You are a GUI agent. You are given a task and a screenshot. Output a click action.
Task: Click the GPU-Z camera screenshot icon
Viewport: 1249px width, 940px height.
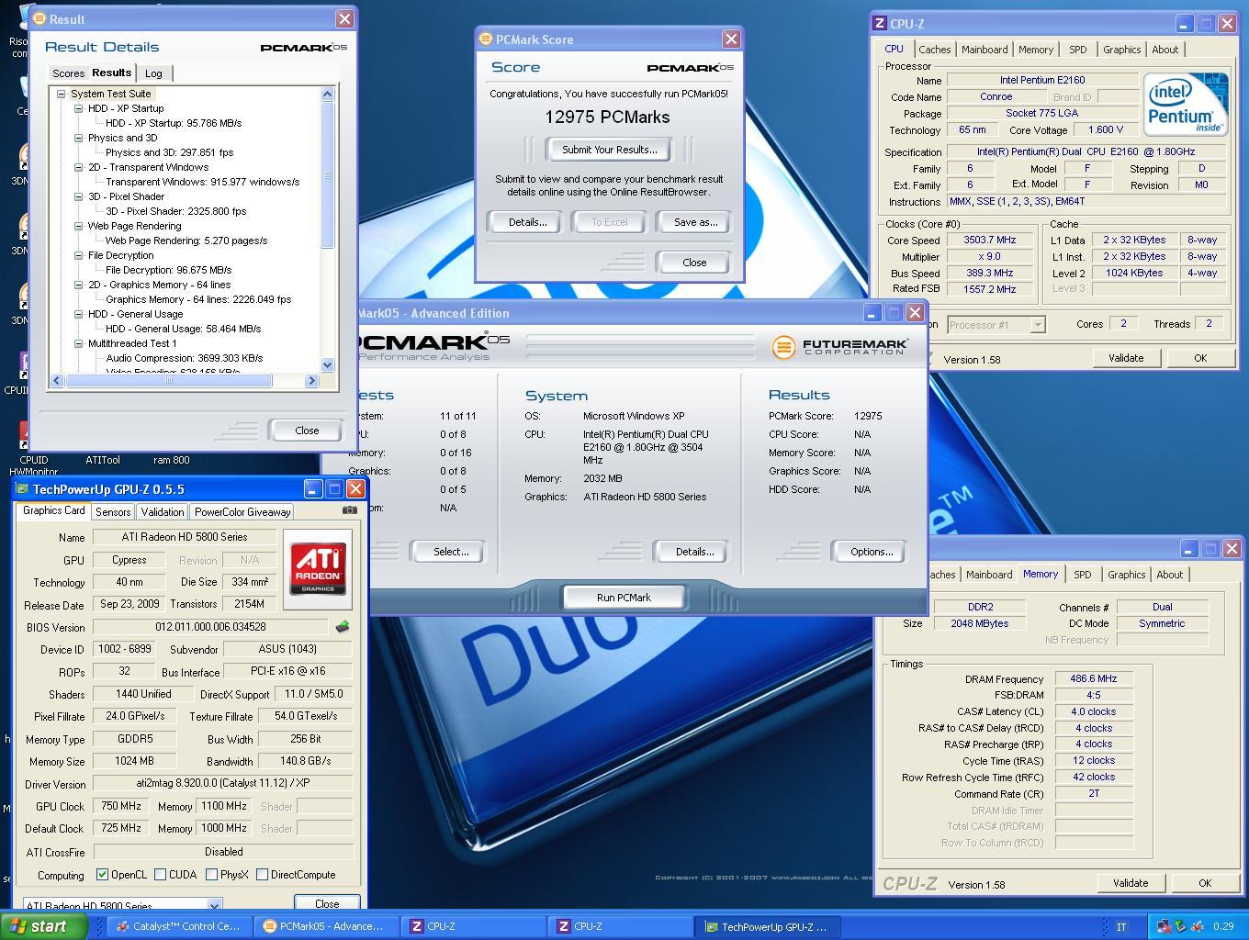(349, 510)
